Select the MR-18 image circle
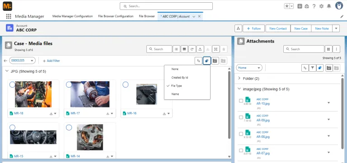347x163 pixels. click(12, 84)
